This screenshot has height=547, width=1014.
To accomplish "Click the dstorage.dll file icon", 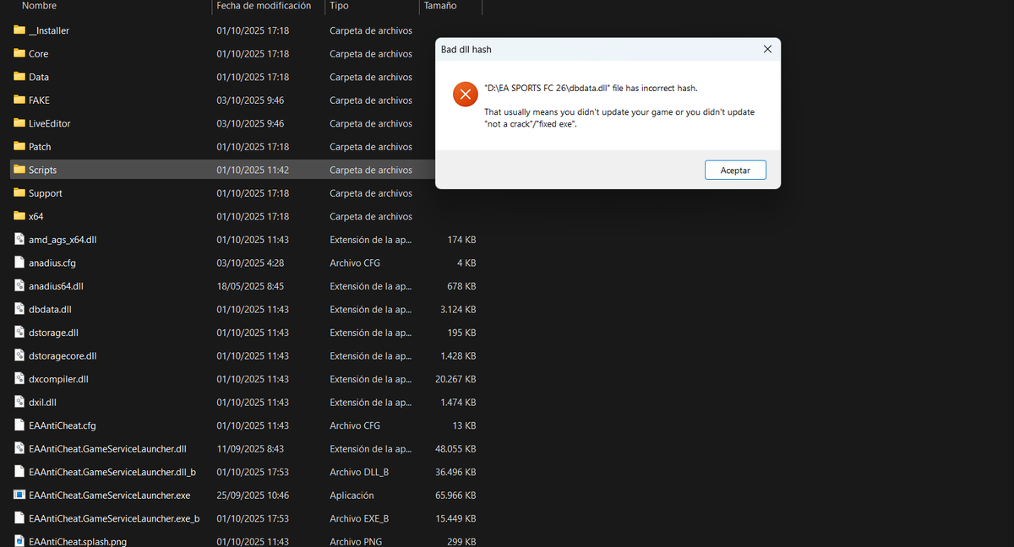I will [19, 333].
